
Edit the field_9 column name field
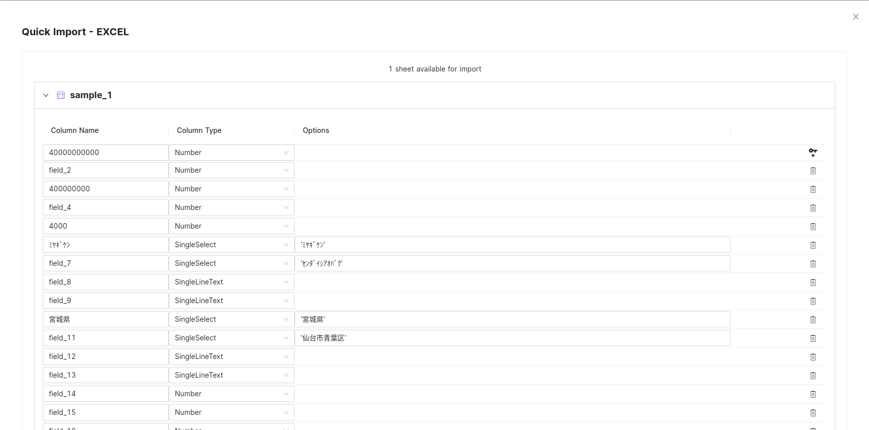(105, 301)
